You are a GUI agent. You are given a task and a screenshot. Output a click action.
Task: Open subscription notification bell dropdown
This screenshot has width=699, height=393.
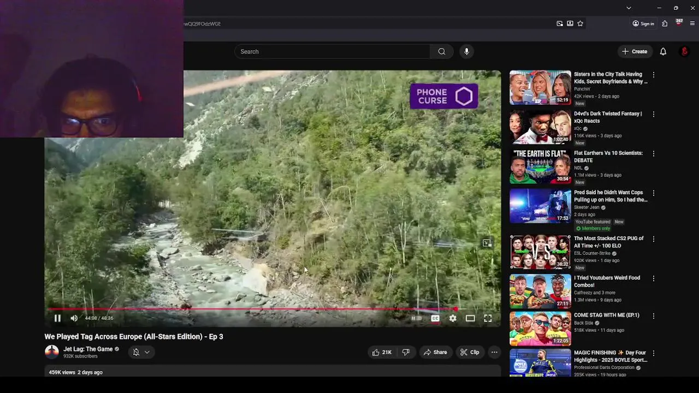coord(141,352)
